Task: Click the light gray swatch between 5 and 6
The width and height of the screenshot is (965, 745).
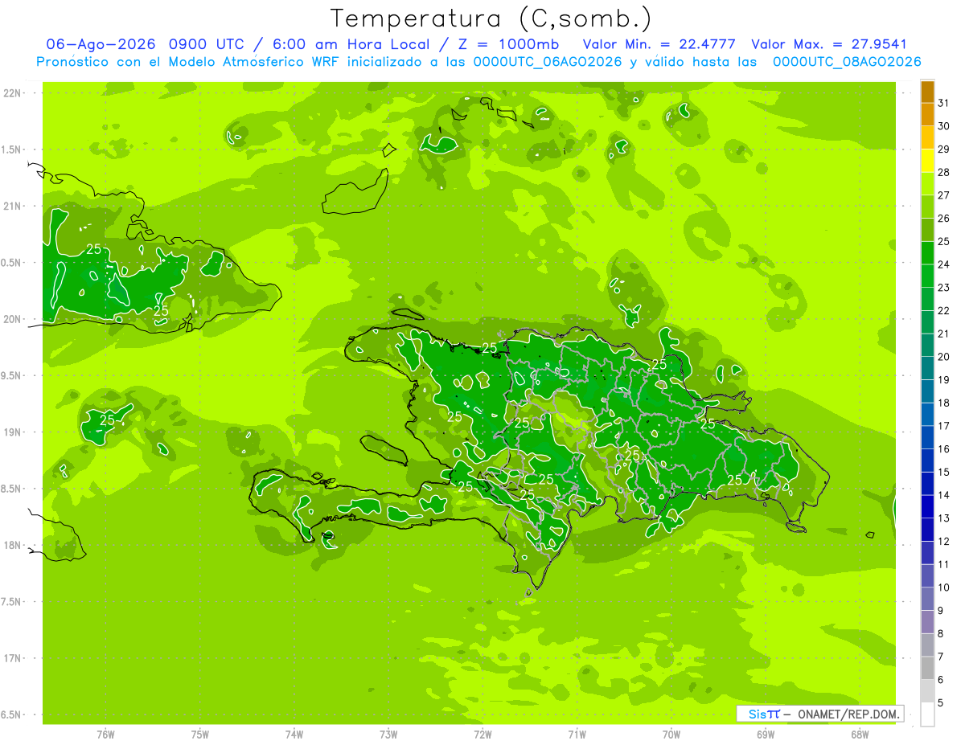Action: point(928,691)
